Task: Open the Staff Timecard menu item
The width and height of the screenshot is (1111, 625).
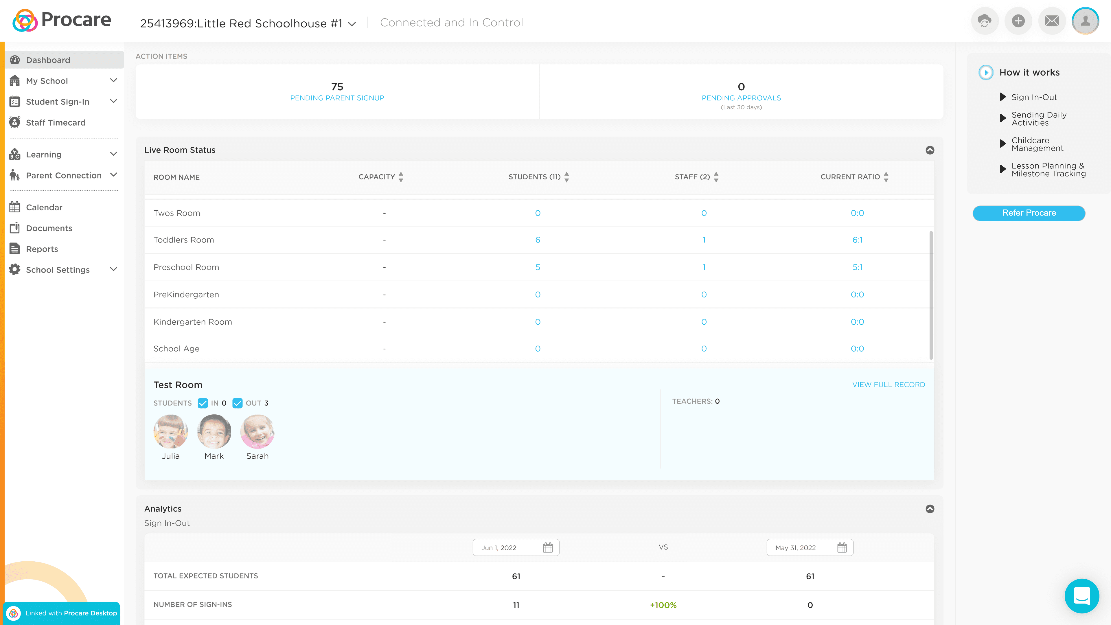Action: 56,122
